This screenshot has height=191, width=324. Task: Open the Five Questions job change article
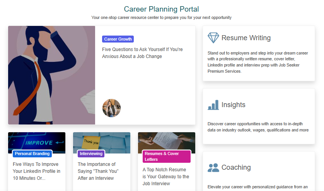142,53
